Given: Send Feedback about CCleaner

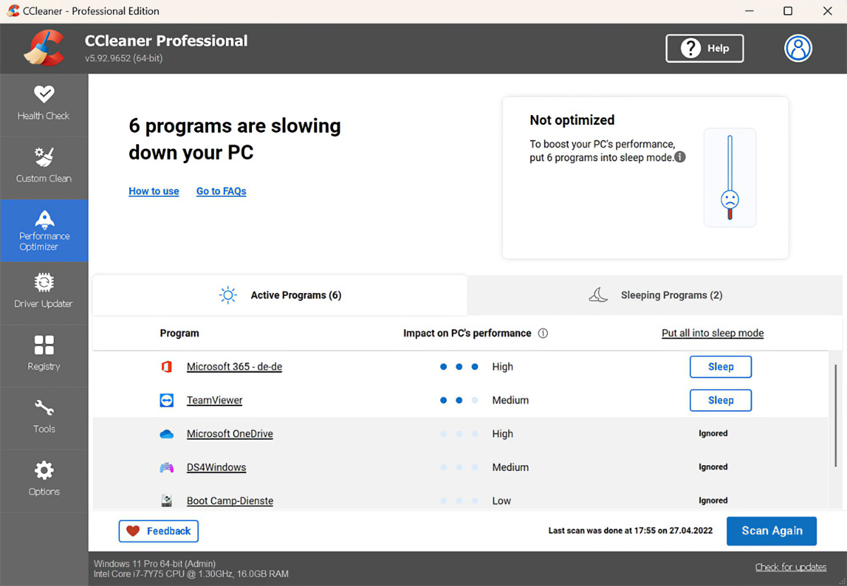Looking at the screenshot, I should (158, 530).
